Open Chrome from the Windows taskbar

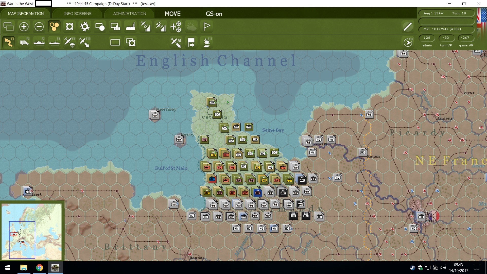pos(39,268)
